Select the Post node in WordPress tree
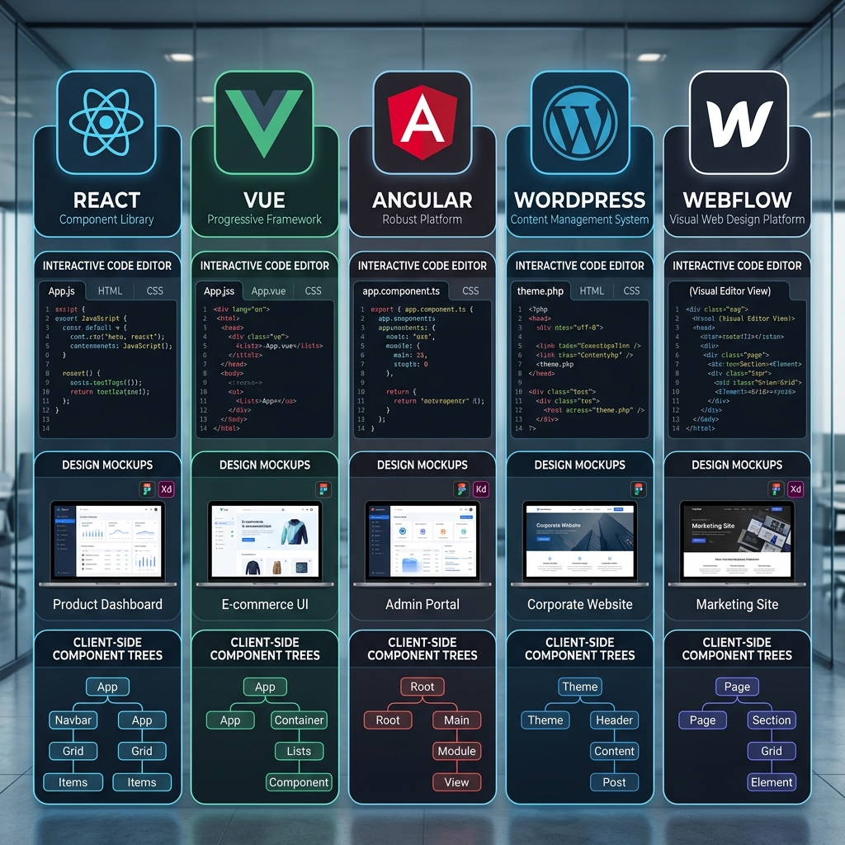Screen dimensions: 845x845 click(x=614, y=782)
